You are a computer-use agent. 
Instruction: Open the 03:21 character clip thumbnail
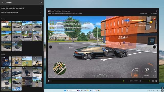point(37,82)
